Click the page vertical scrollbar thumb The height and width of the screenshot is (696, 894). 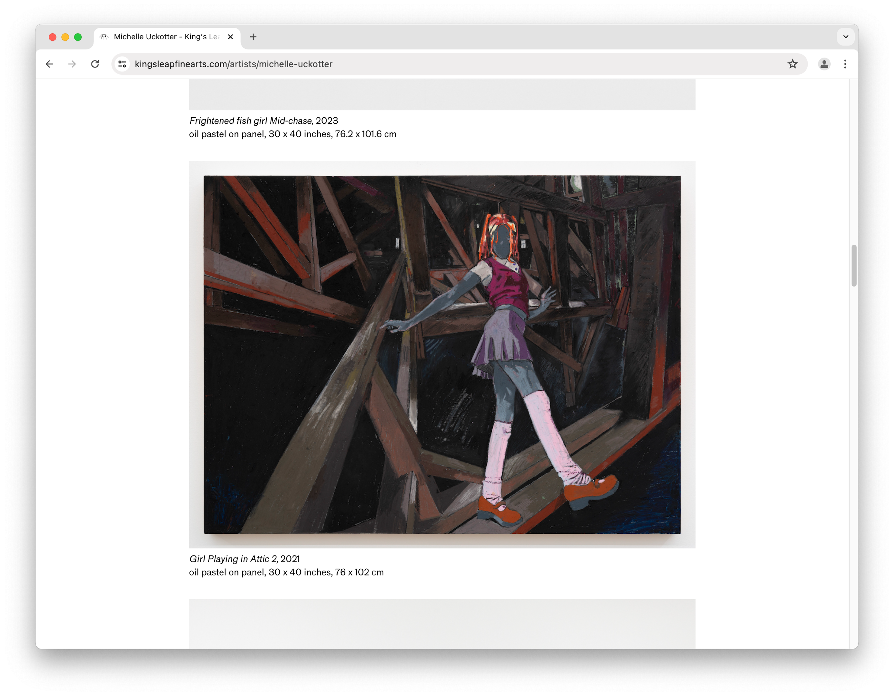[853, 265]
